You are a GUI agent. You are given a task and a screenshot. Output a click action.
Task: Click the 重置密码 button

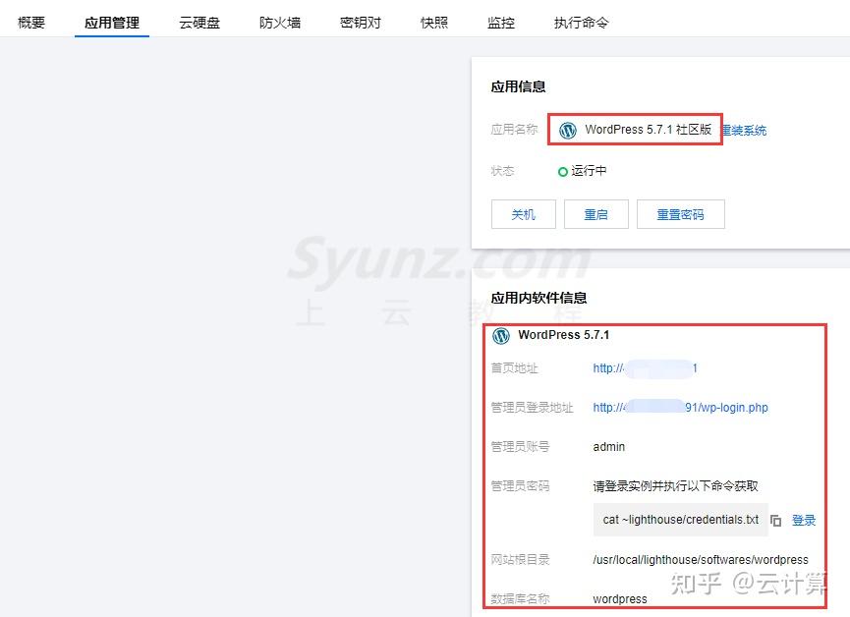(680, 215)
